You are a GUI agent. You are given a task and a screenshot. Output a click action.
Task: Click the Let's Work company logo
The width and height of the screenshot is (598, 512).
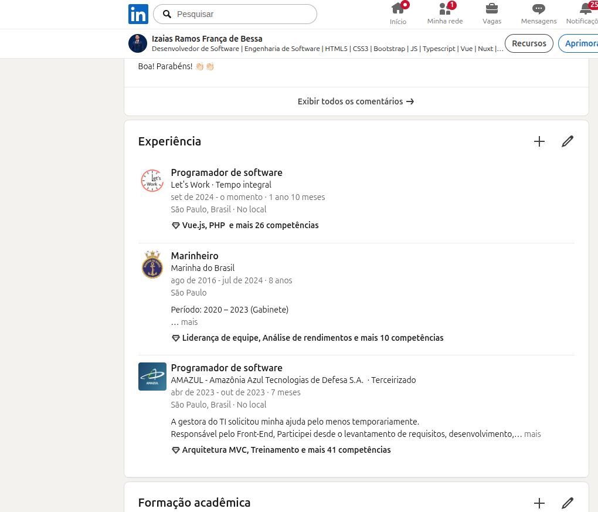[152, 181]
